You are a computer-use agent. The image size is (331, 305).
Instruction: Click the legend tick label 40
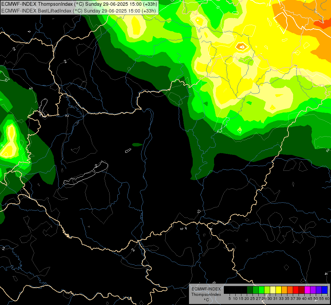click(304, 299)
